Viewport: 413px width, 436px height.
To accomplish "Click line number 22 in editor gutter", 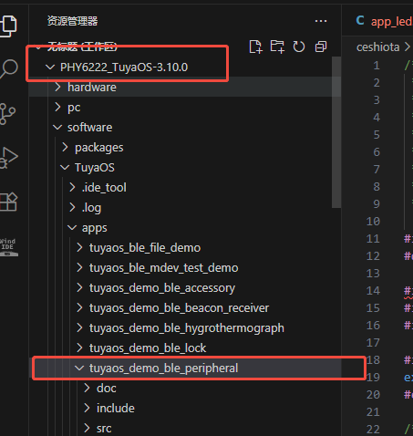I will [373, 430].
